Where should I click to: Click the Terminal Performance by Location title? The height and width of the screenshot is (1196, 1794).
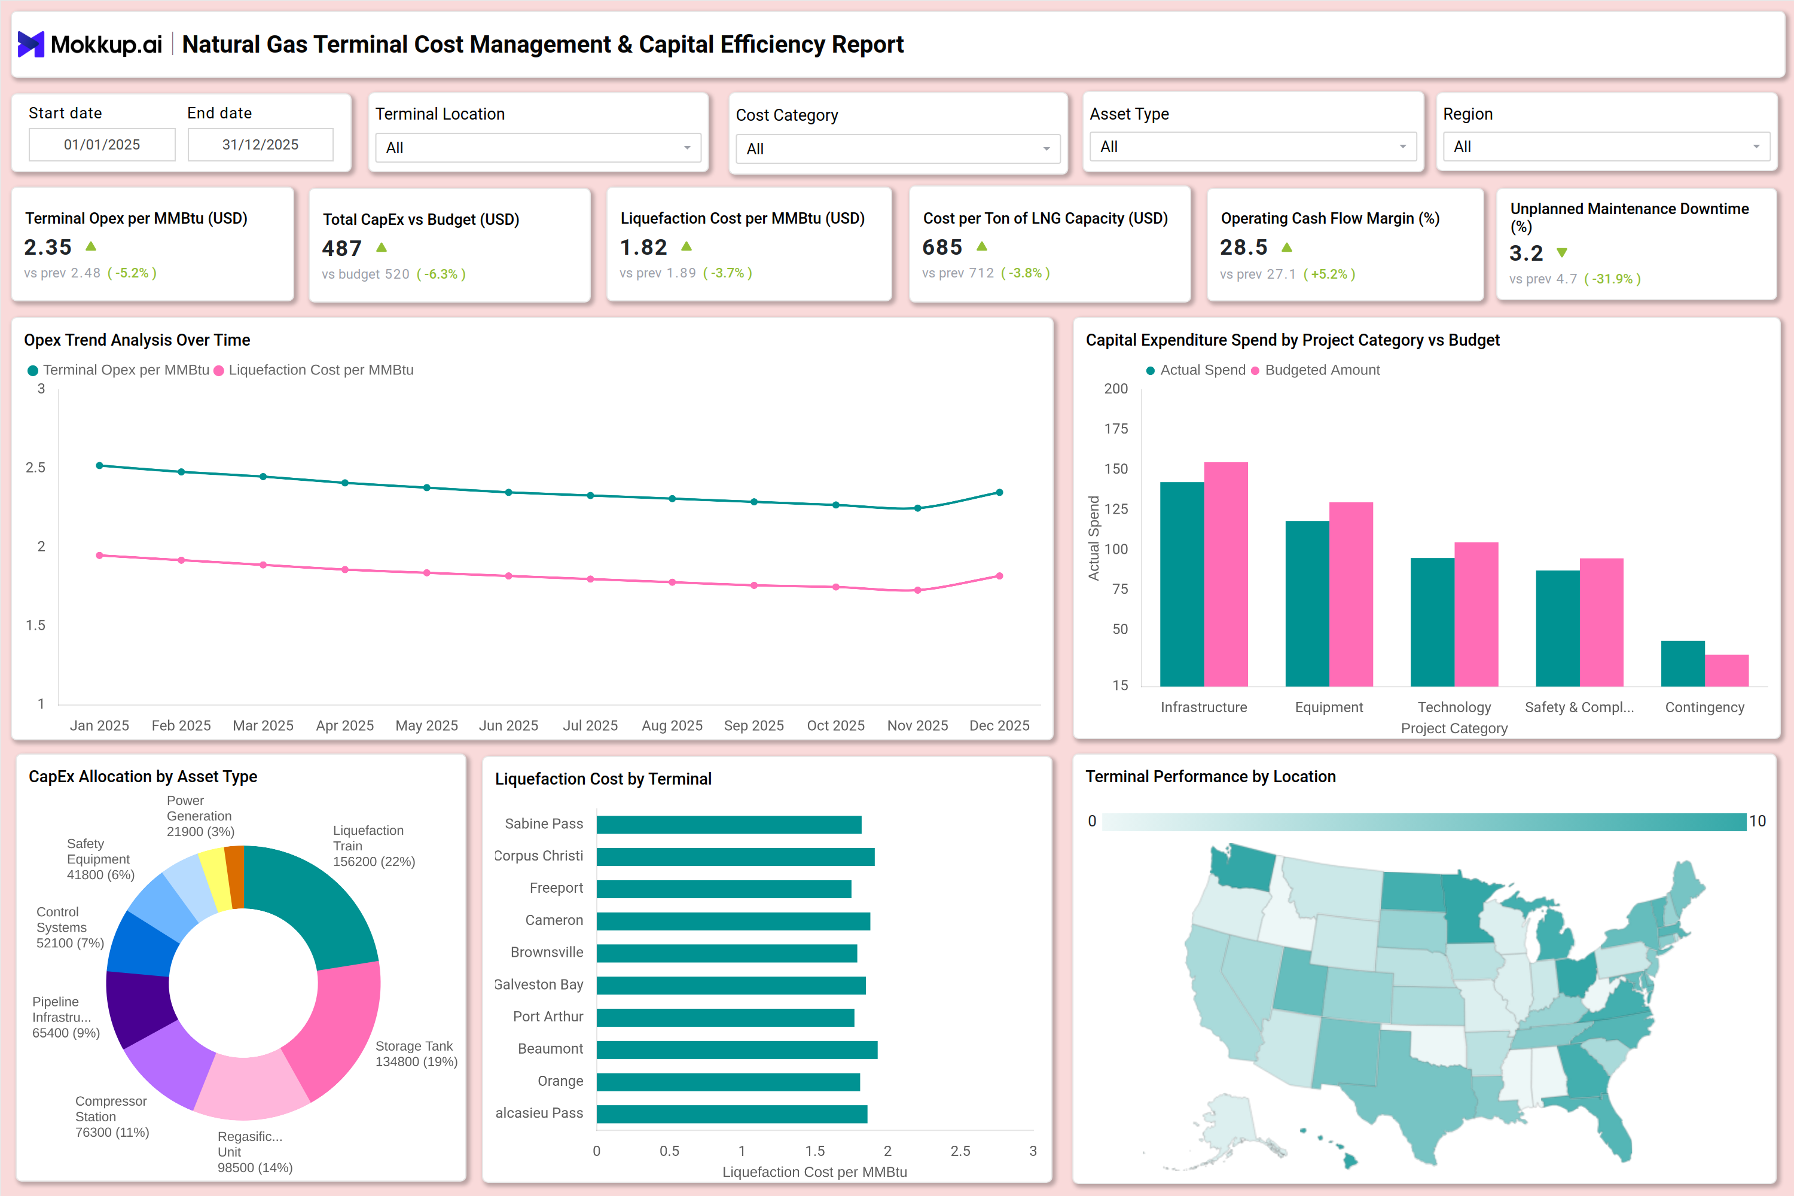[1210, 776]
